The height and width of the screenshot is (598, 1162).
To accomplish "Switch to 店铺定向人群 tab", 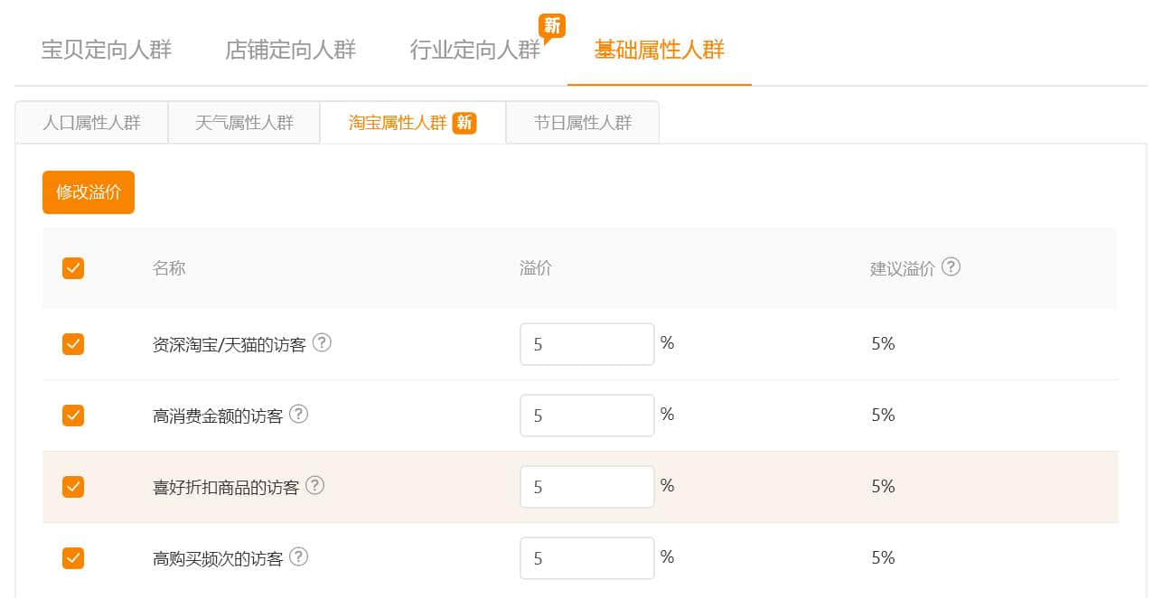I will click(x=290, y=50).
